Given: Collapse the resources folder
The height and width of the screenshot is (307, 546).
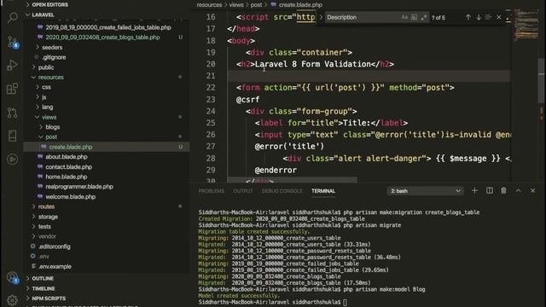Looking at the screenshot, I should [50, 78].
